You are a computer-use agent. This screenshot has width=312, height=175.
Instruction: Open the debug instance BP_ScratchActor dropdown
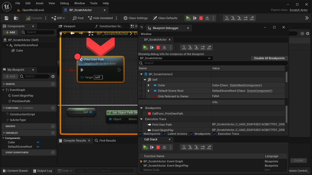pos(175,58)
